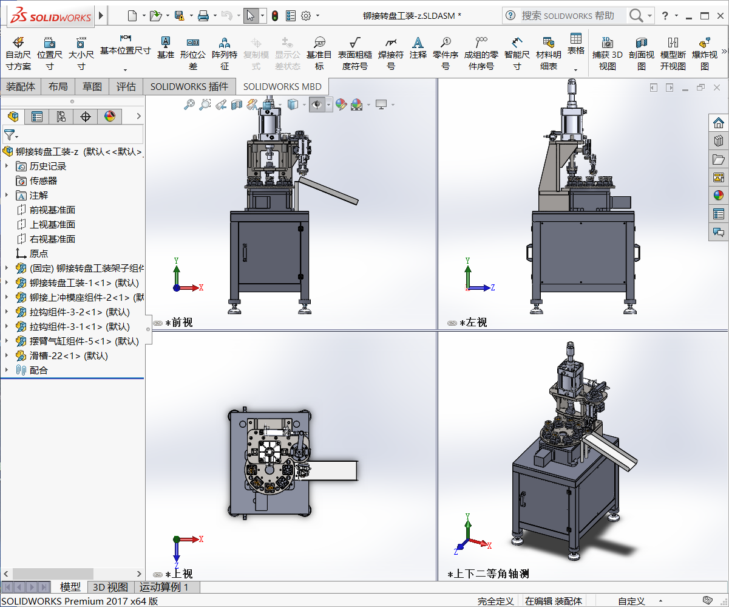Click the Zoom to Area icon
729x607 pixels.
point(205,105)
